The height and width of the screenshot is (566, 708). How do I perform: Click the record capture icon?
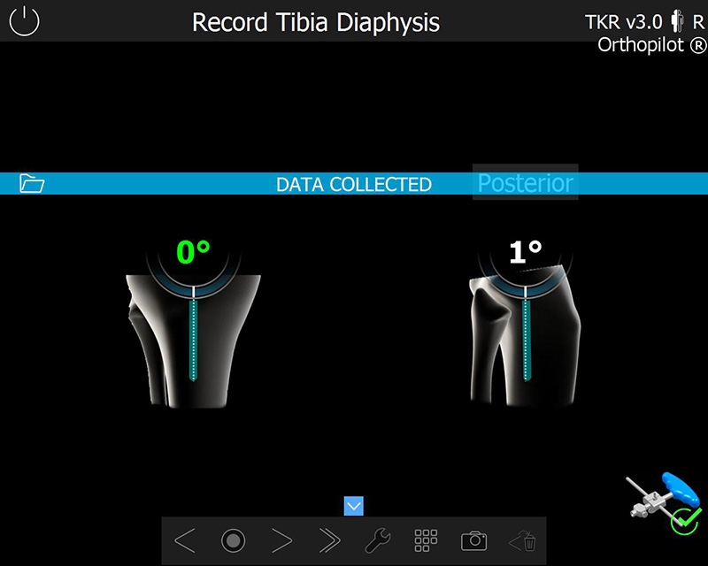(233, 540)
